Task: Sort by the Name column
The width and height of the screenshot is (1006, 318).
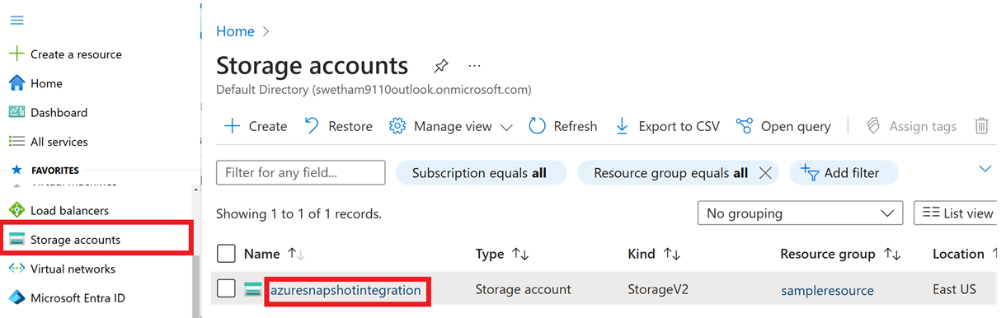Action: (261, 254)
